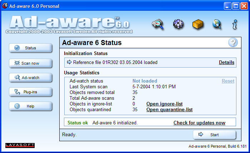The width and height of the screenshot is (250, 153).
Task: Click the Ad-aware title bar app icon
Action: pyautogui.click(x=5, y=6)
